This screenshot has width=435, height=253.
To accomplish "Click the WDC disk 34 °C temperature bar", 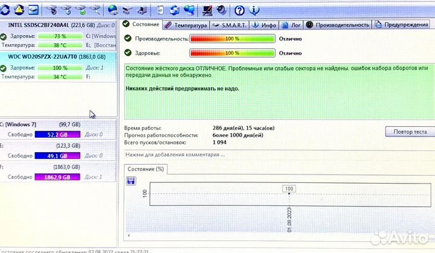I will [x=60, y=77].
